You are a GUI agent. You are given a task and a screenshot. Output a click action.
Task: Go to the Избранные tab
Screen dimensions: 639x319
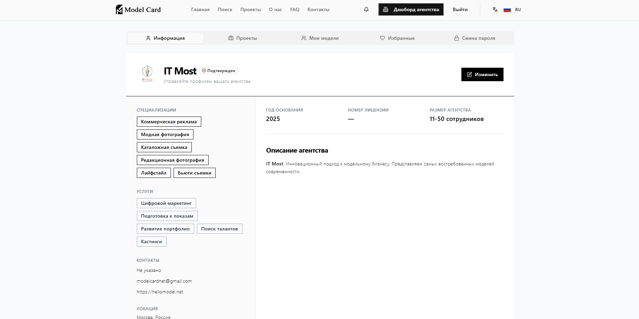point(397,38)
